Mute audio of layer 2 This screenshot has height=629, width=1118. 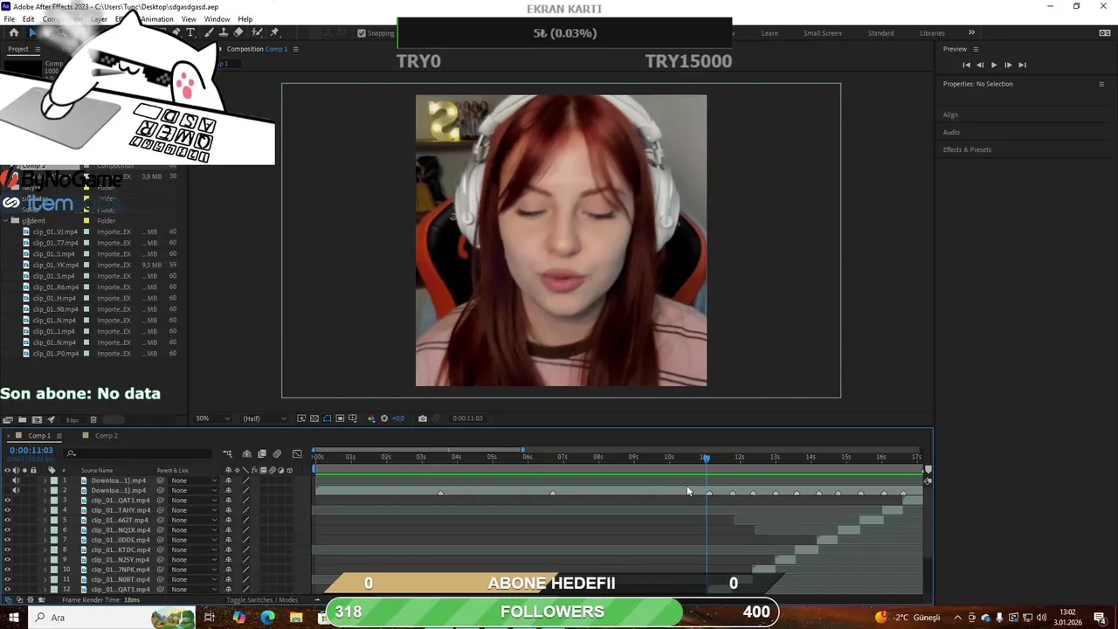tap(16, 490)
